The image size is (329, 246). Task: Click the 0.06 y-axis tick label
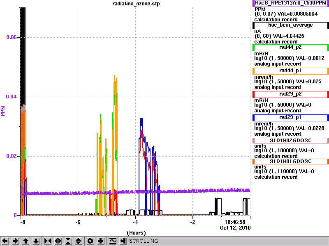coord(12,37)
